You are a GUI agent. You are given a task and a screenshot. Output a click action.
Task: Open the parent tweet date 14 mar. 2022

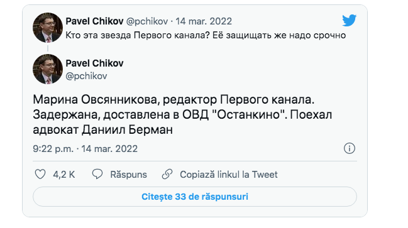coord(204,21)
